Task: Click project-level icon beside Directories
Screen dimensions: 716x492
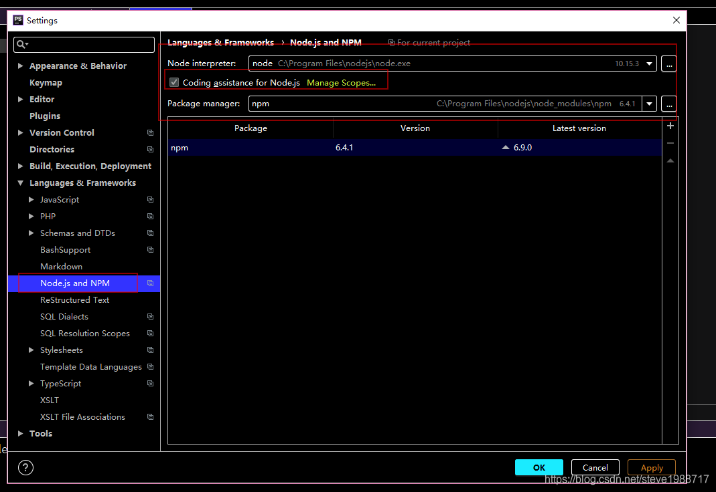Action: (x=150, y=150)
